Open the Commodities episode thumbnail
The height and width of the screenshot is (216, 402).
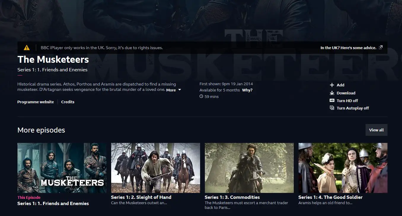tap(249, 168)
